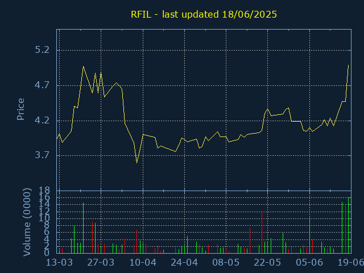Select the 18 volume tick label
This screenshot has width=364, height=273.
point(44,191)
